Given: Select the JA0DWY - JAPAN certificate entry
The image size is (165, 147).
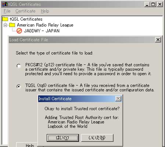Looking at the screenshot, I should [x=42, y=31].
